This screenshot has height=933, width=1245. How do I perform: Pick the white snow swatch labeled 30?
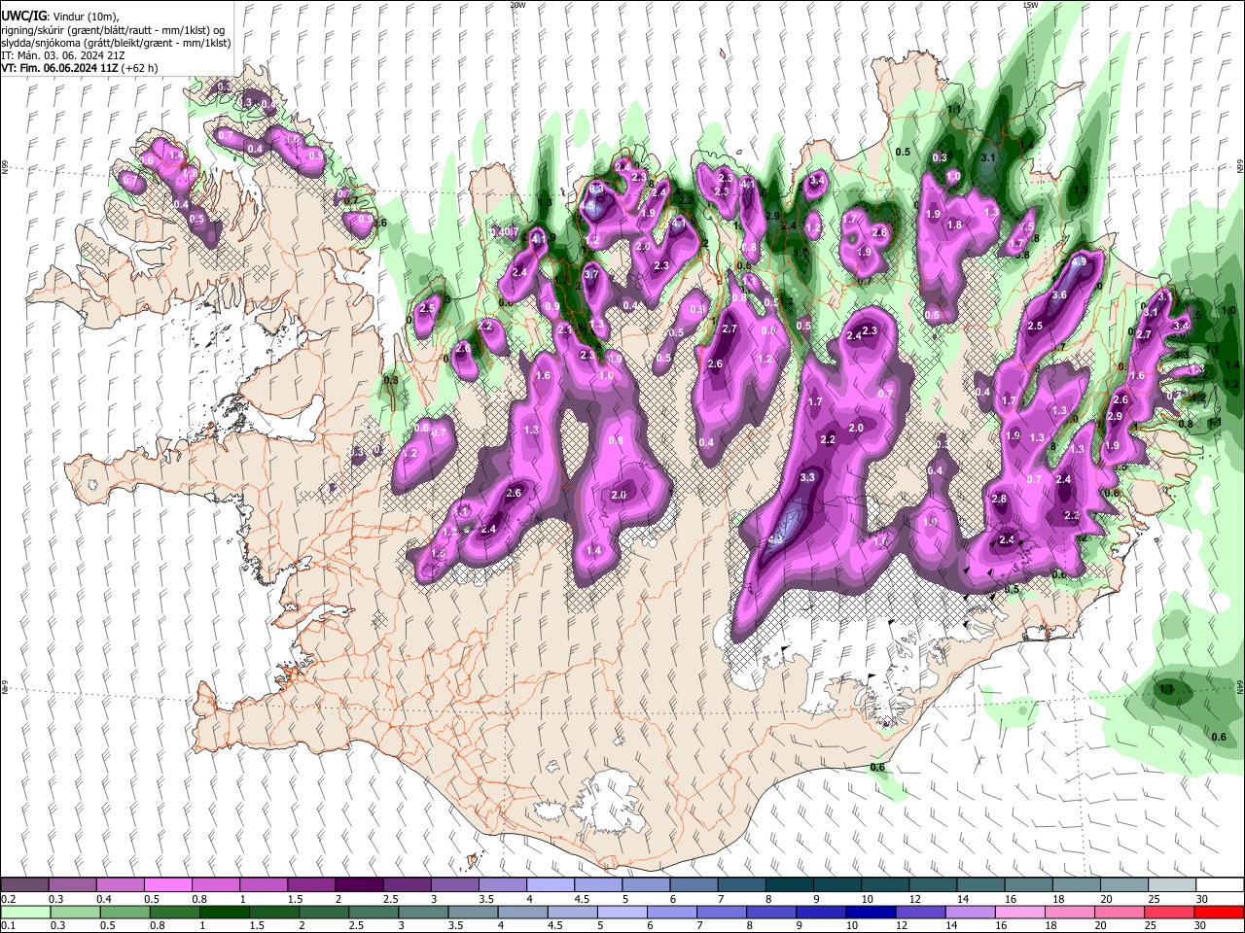click(1220, 885)
